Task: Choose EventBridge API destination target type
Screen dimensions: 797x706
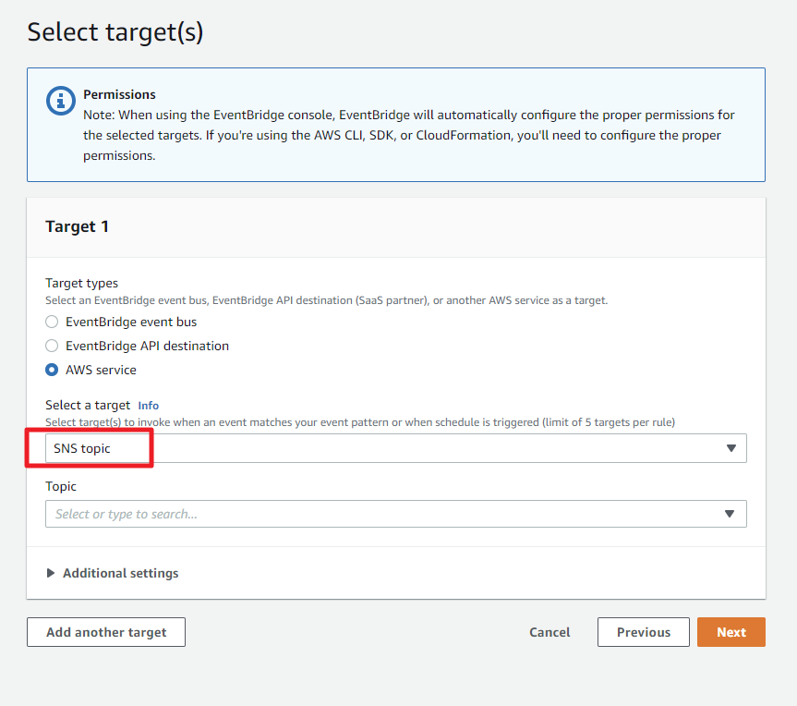Action: (53, 346)
